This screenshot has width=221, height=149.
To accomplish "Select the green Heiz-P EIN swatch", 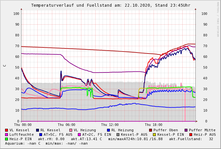I will 7,139.
